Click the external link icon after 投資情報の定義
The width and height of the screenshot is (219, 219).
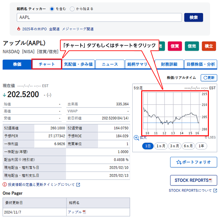78,185
